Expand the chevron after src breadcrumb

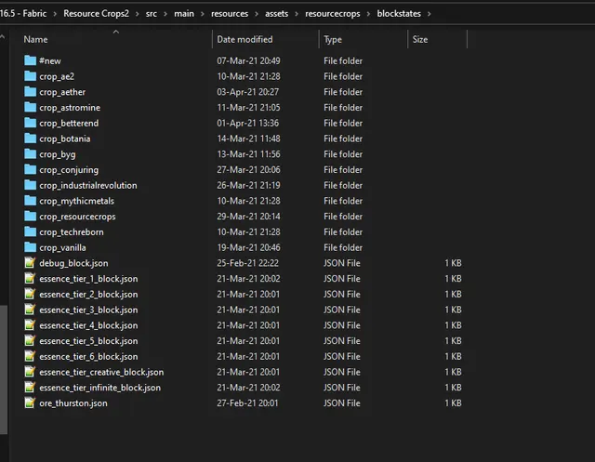[x=165, y=14]
